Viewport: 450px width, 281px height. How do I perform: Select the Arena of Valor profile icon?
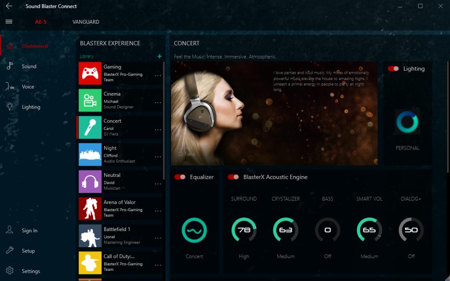(x=90, y=209)
